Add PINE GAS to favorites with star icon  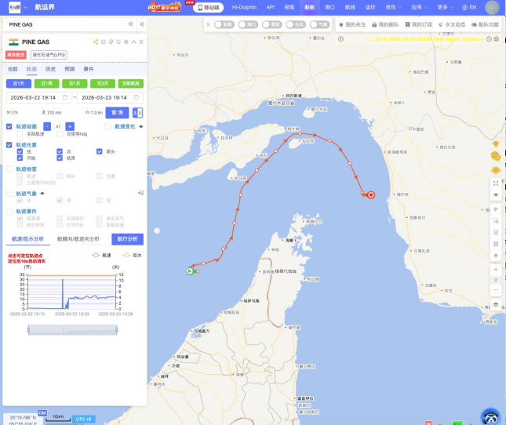pyautogui.click(x=118, y=42)
